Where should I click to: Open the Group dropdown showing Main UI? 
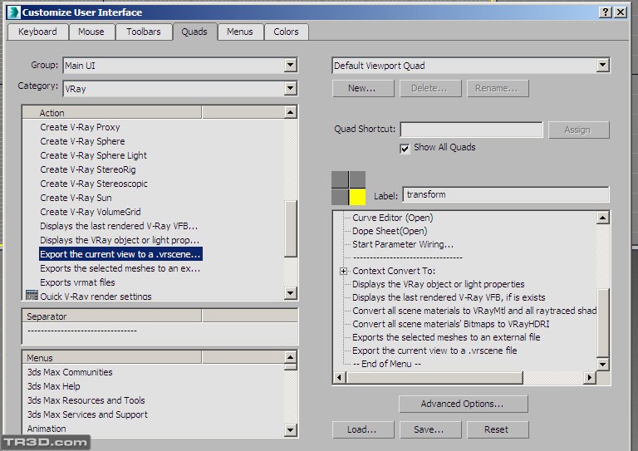[290, 65]
